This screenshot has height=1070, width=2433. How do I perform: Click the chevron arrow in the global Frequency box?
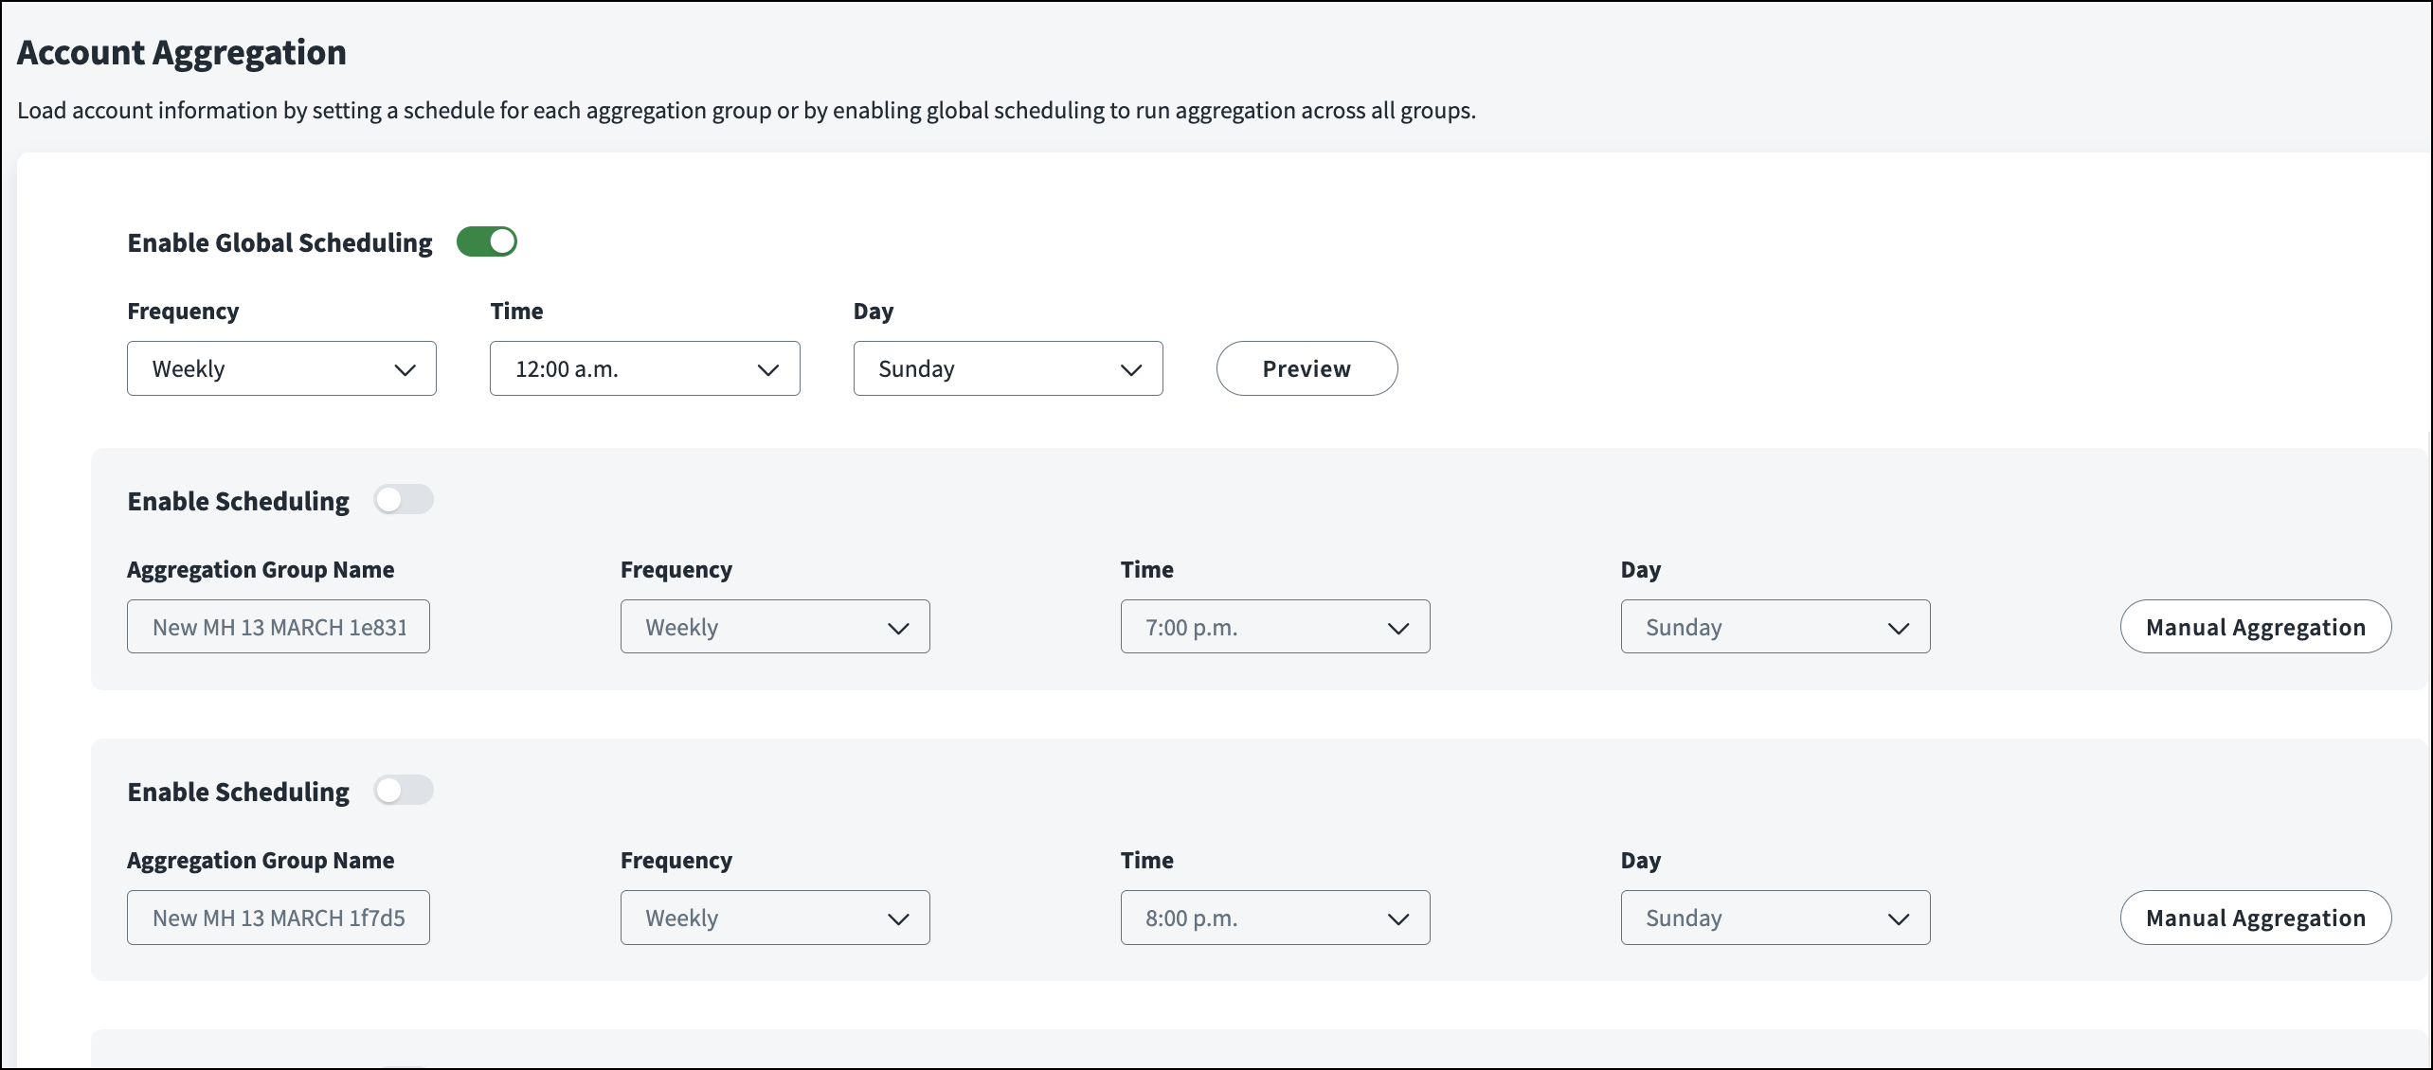pos(405,369)
